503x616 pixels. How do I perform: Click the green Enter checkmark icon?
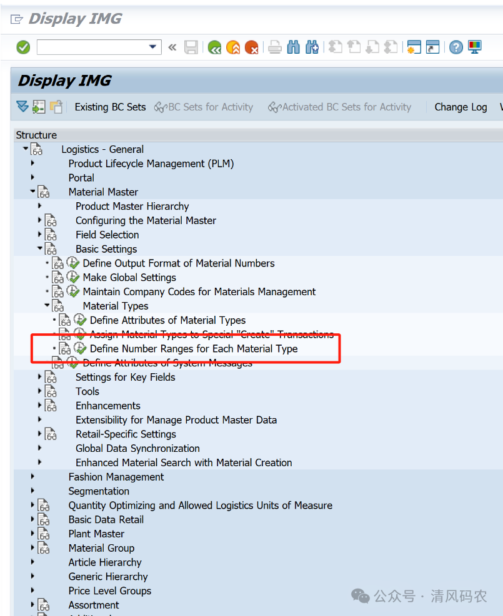point(23,47)
